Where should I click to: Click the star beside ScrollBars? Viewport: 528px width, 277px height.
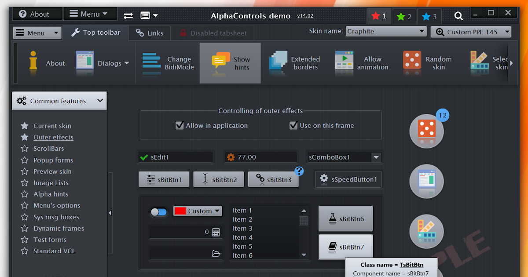[x=25, y=149]
